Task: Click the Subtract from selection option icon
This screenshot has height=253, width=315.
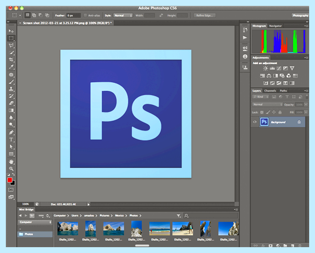Action: pos(40,15)
